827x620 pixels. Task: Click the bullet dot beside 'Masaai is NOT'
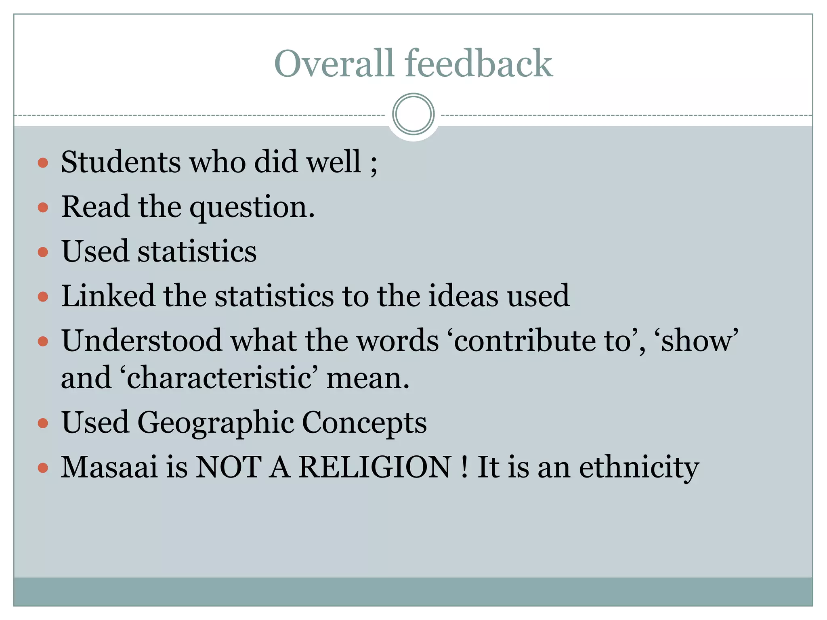tap(43, 468)
